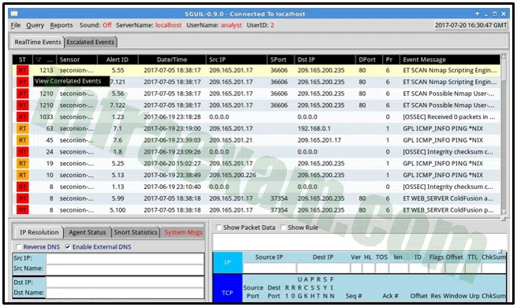517x307 pixels.
Task: Click scrollbar down arrow of the events list
Action: tap(504, 212)
